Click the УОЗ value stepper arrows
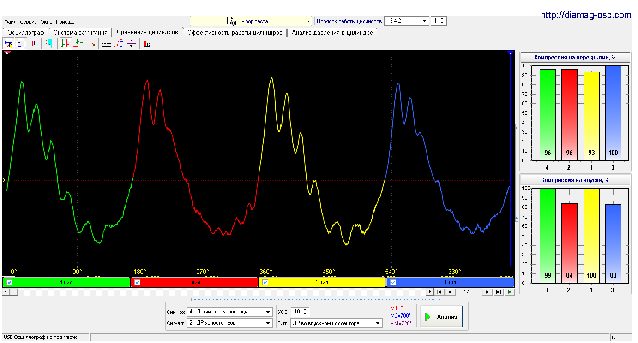Viewport: 638px width, 343px height. pyautogui.click(x=305, y=312)
